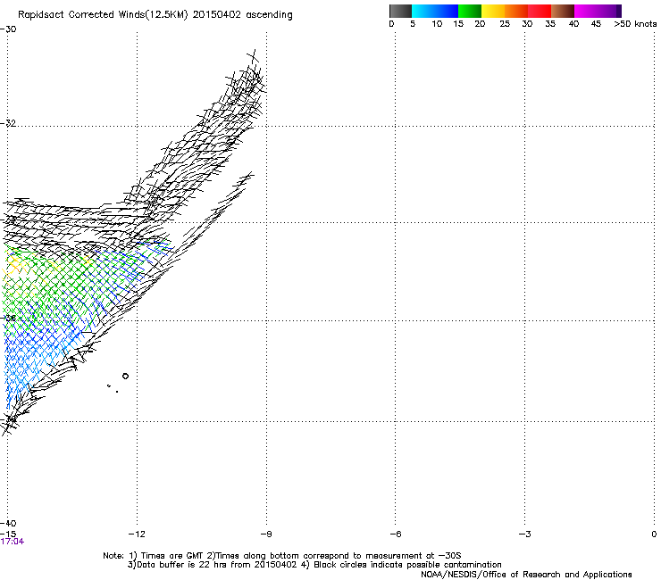This screenshot has height=580, width=661.
Task: Click the 'Data buffer is 22 hrs' note
Action: [314, 565]
